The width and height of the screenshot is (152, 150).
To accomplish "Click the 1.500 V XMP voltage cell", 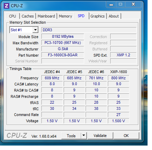I will pos(118,121).
